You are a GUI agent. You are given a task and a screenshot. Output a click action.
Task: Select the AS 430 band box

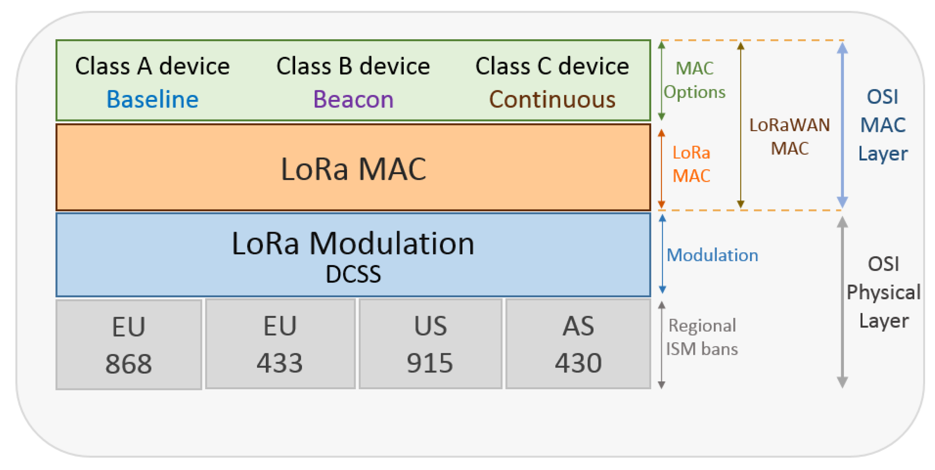[x=578, y=343]
